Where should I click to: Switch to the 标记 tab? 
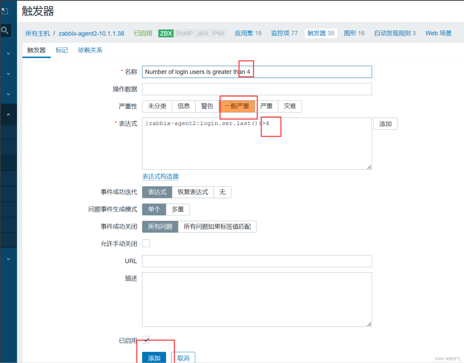[x=62, y=50]
